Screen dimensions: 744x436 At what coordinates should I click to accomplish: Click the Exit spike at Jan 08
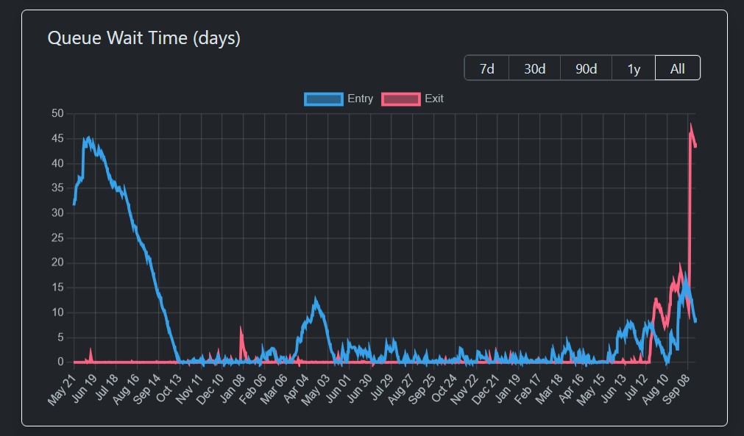click(x=241, y=329)
